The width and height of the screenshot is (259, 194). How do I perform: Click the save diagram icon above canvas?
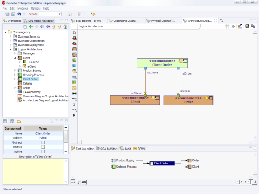coord(247,26)
